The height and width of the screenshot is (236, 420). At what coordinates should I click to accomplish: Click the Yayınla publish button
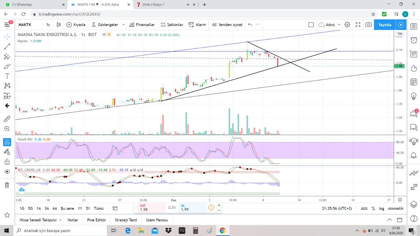coord(385,25)
